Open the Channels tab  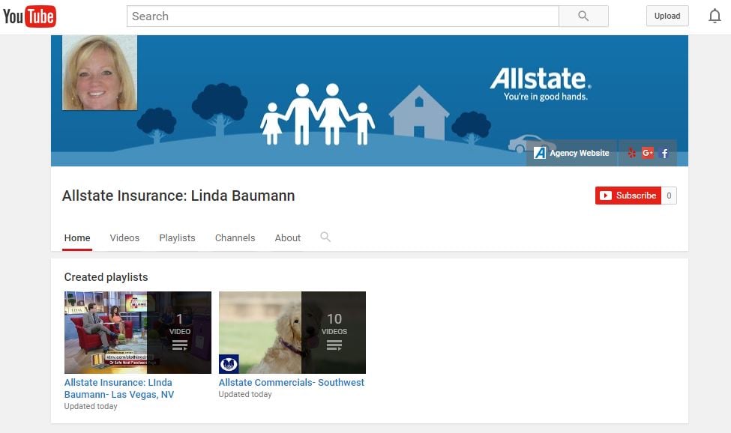click(235, 238)
